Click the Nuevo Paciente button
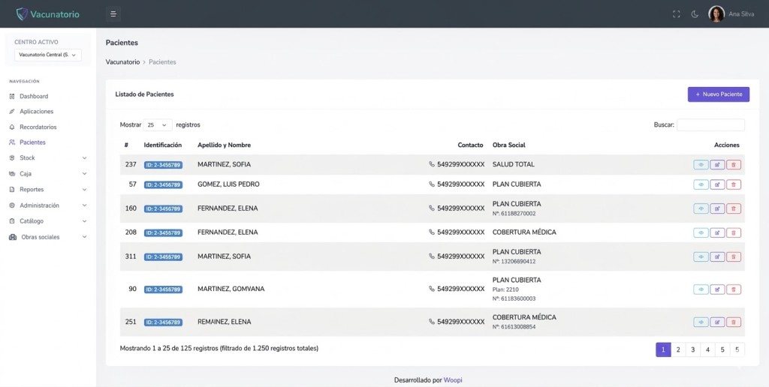769x387 pixels. (718, 94)
